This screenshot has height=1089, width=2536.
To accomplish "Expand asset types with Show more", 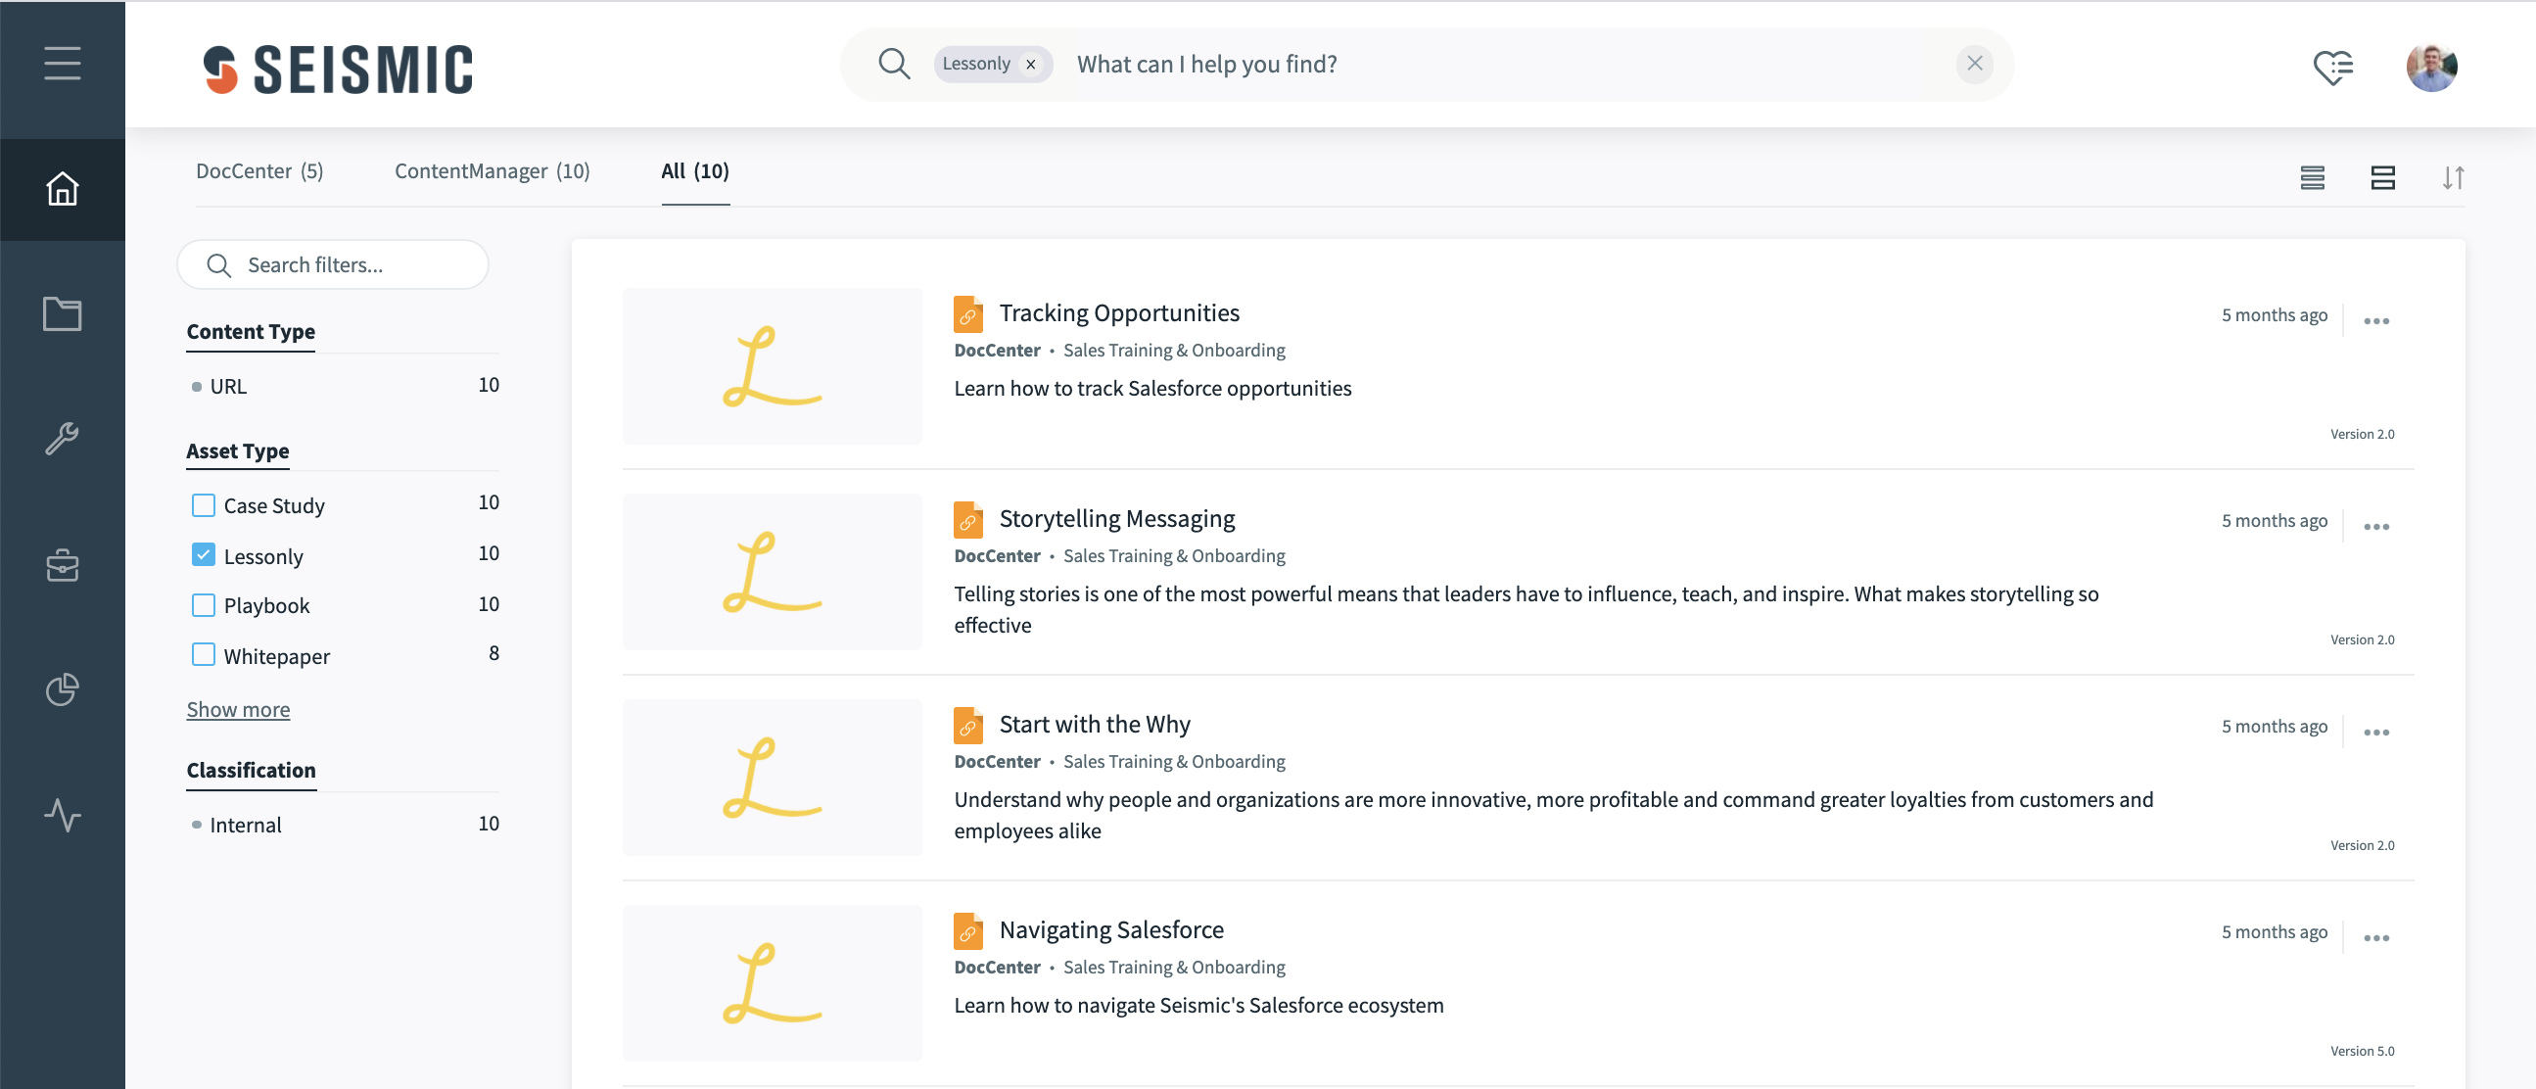I will coord(238,709).
